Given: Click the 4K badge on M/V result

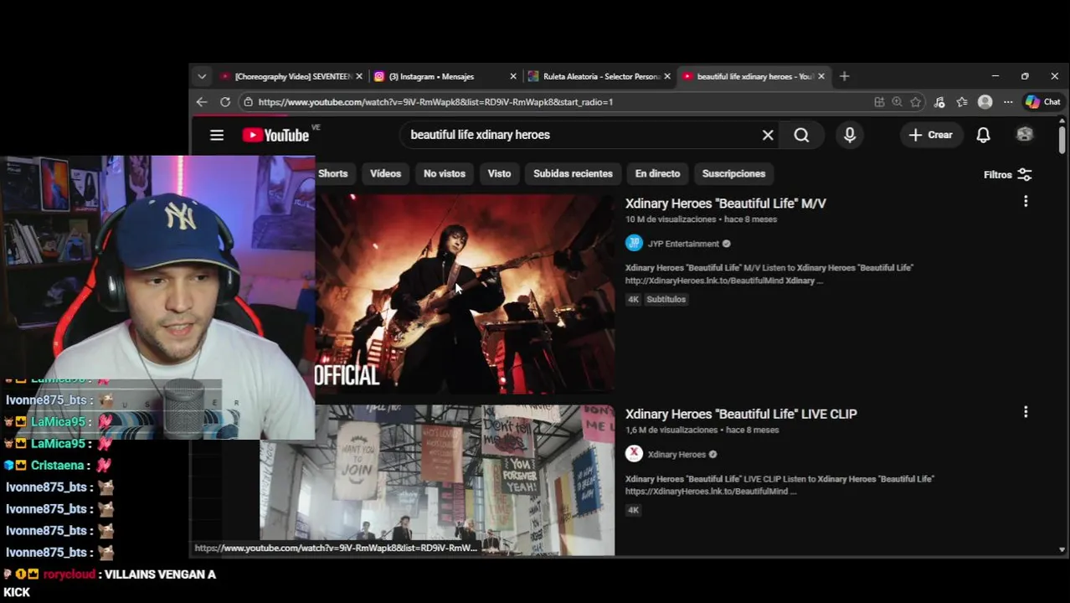Looking at the screenshot, I should [x=633, y=299].
